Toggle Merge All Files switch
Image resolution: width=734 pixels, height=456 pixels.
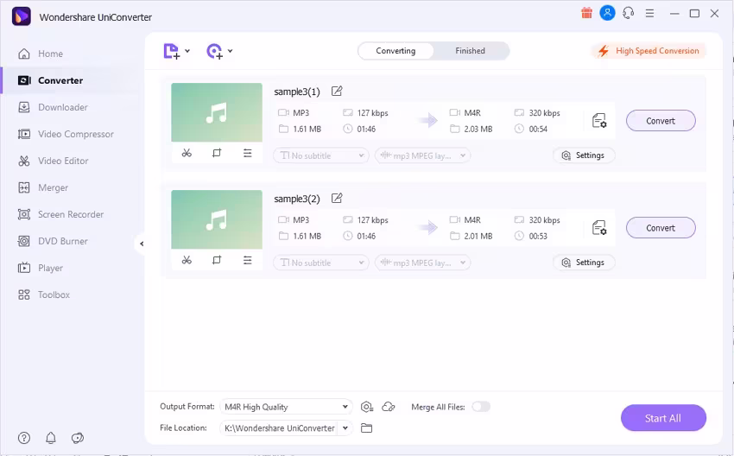[x=481, y=407]
